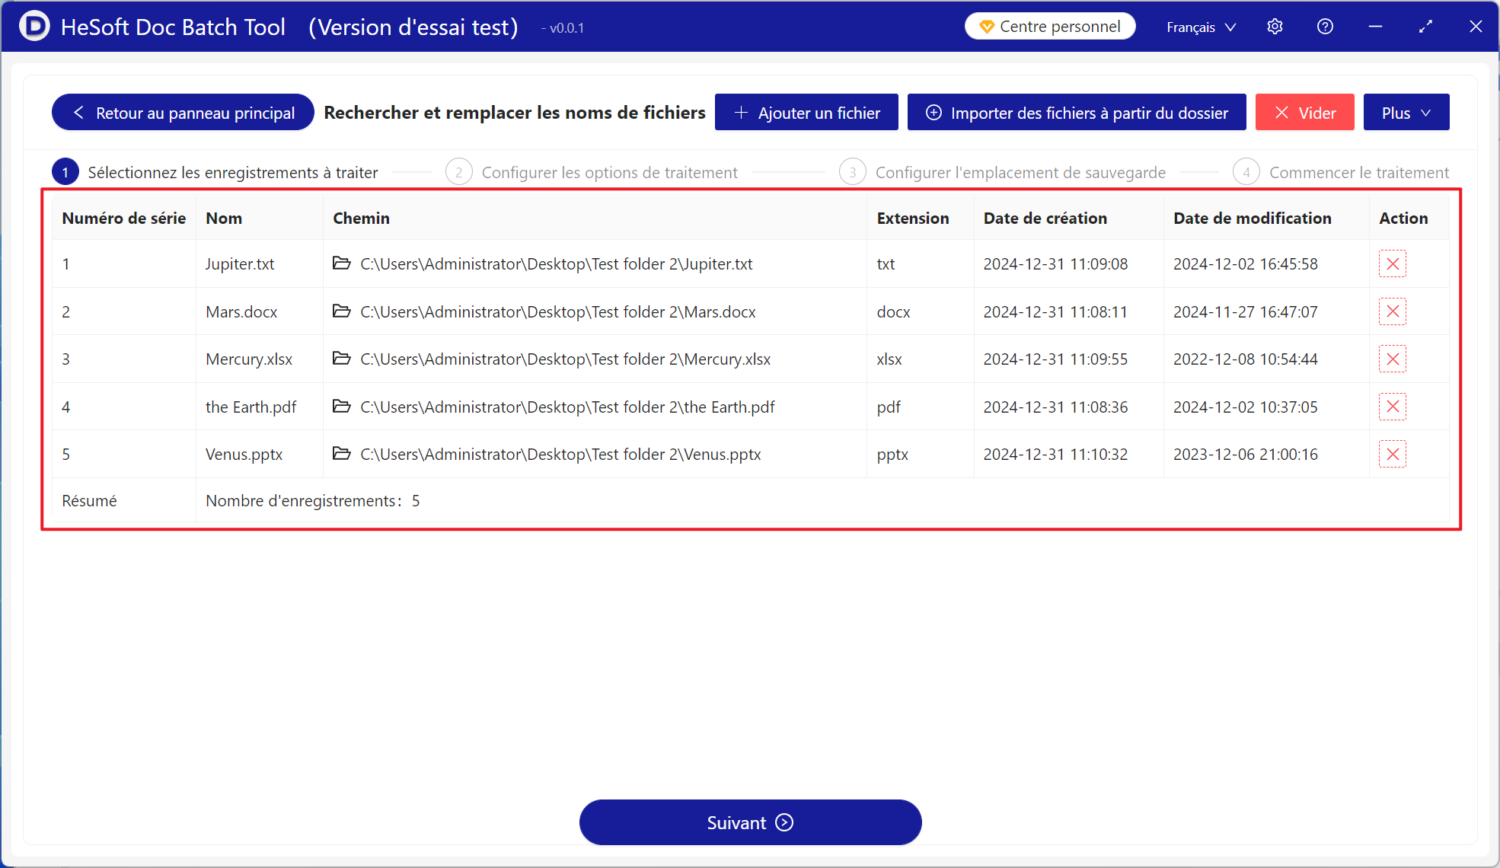Delete the Mars.docx row entry
This screenshot has width=1500, height=868.
coord(1392,311)
